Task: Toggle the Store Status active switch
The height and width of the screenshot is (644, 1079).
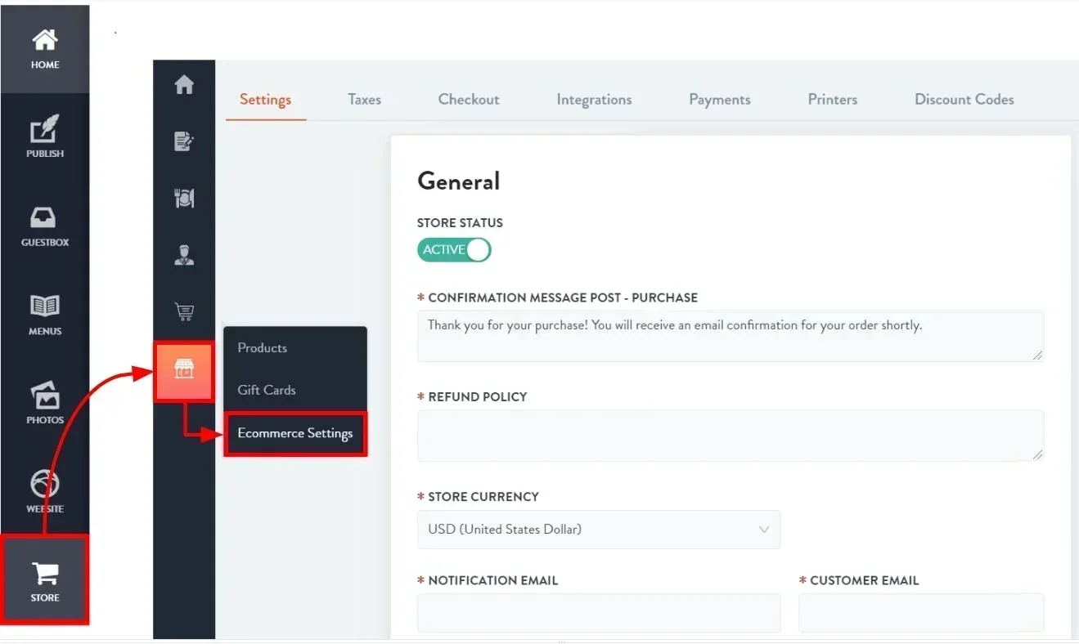Action: [454, 250]
